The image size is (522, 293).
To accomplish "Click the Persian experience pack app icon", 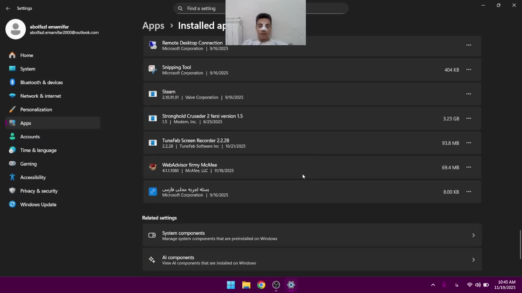I will (153, 192).
